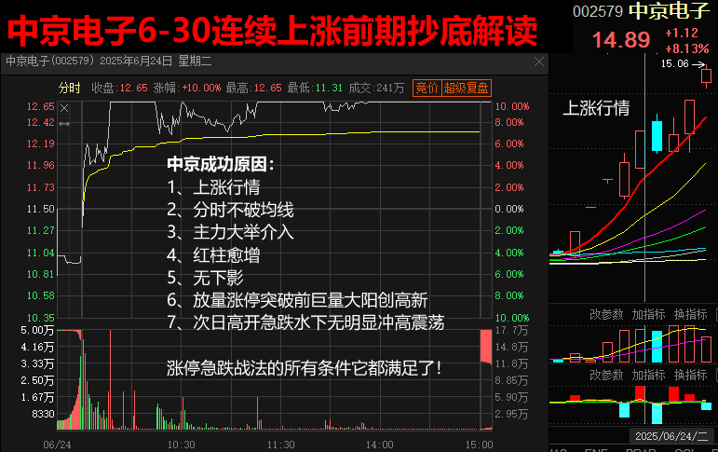The width and height of the screenshot is (718, 452).
Task: Select the ENE indicator tab at bottom
Action: 596,450
